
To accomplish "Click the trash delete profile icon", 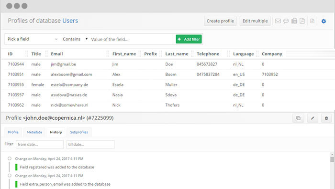I will click(x=326, y=118).
